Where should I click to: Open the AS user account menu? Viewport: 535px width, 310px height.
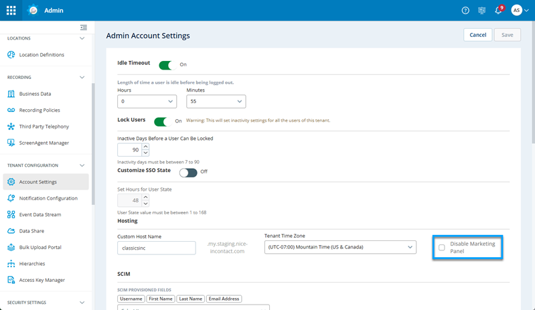(x=520, y=11)
